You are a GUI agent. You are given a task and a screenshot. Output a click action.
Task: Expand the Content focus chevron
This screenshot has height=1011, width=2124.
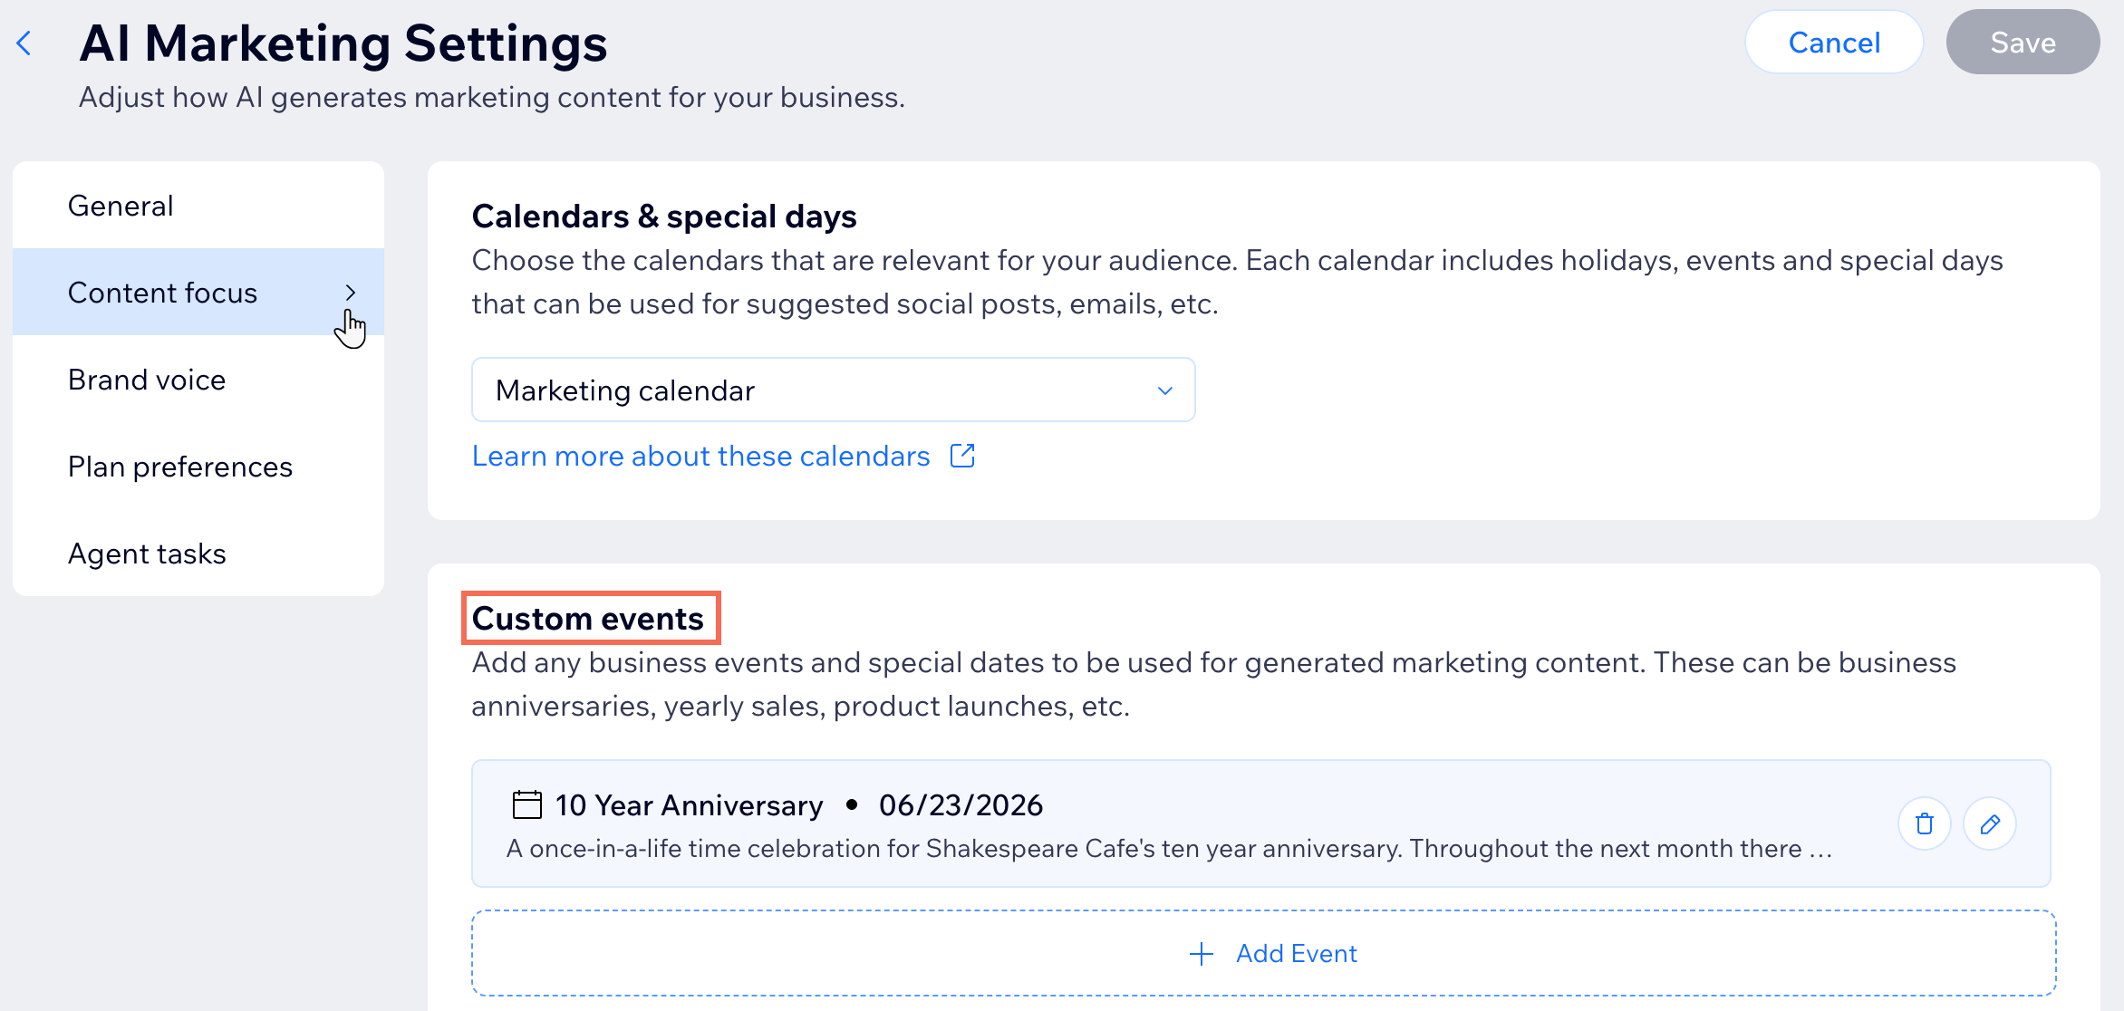(x=351, y=293)
